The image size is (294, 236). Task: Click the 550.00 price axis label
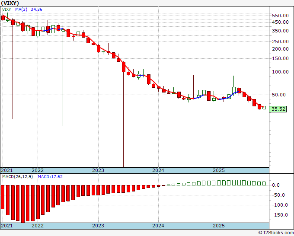[x=280, y=16]
